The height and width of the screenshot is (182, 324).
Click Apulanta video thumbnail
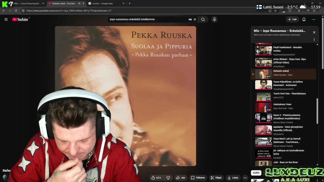click(x=264, y=130)
